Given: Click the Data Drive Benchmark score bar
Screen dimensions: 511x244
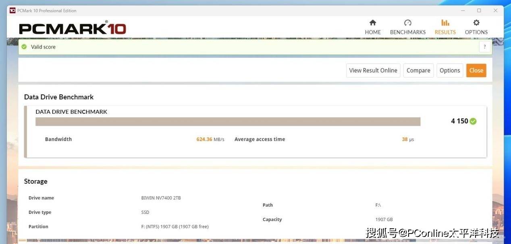Looking at the screenshot, I should click(x=228, y=121).
